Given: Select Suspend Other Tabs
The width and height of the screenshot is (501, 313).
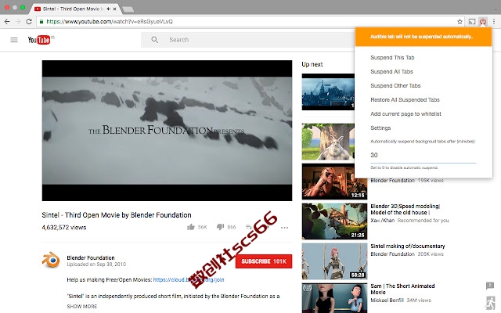Looking at the screenshot, I should [x=395, y=85].
